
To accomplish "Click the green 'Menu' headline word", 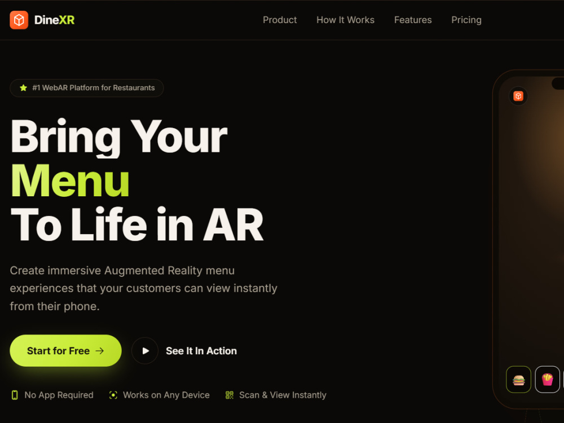I will point(70,180).
